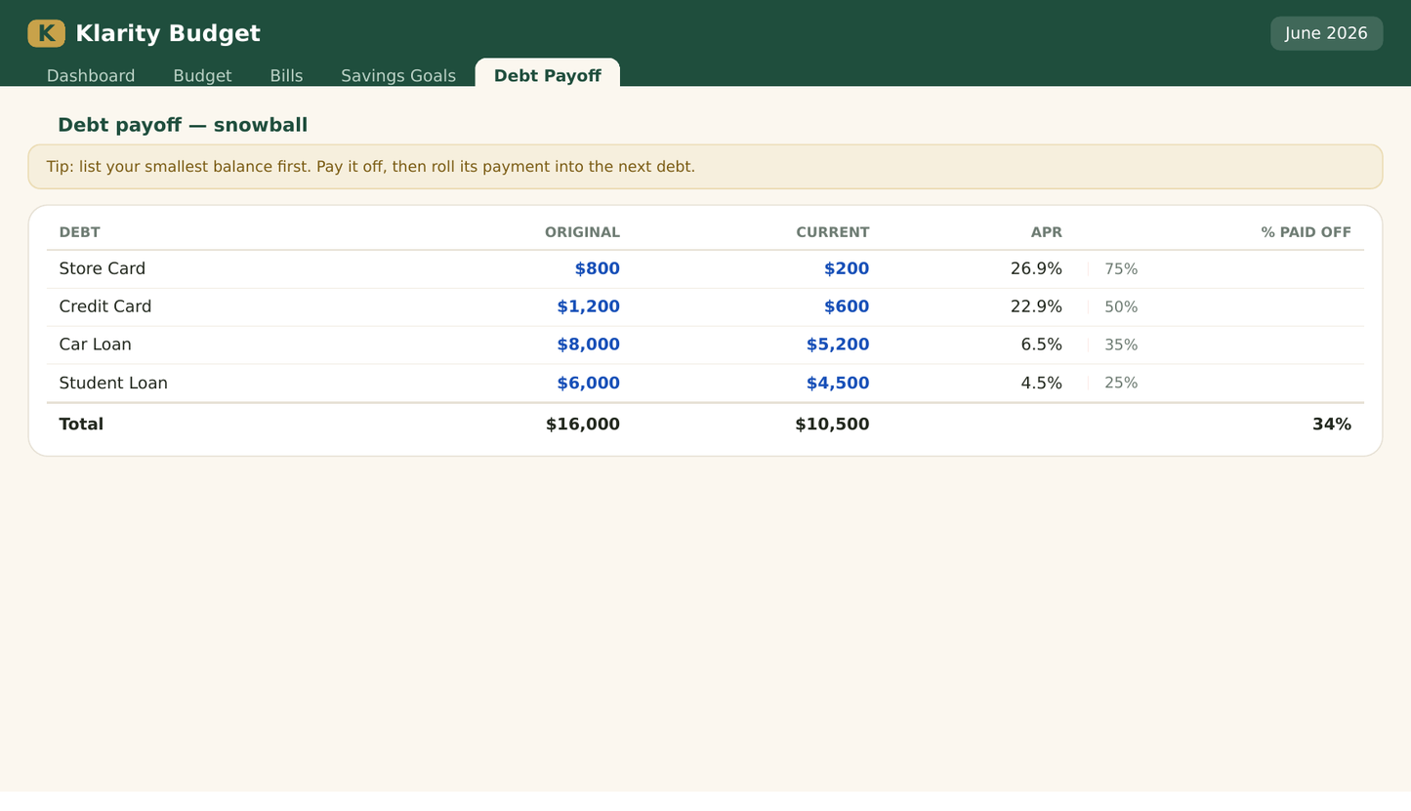Select the Car Loan debt name

click(95, 345)
